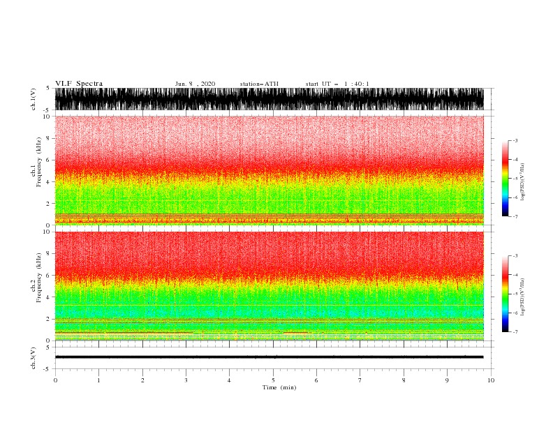This screenshot has height=427, width=553.
Task: Click time axis tick label "9"
Action: click(x=447, y=380)
